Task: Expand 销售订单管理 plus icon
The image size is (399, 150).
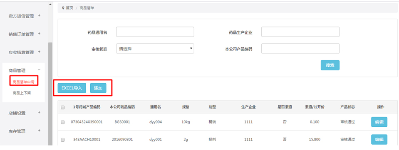Action: click(39, 34)
